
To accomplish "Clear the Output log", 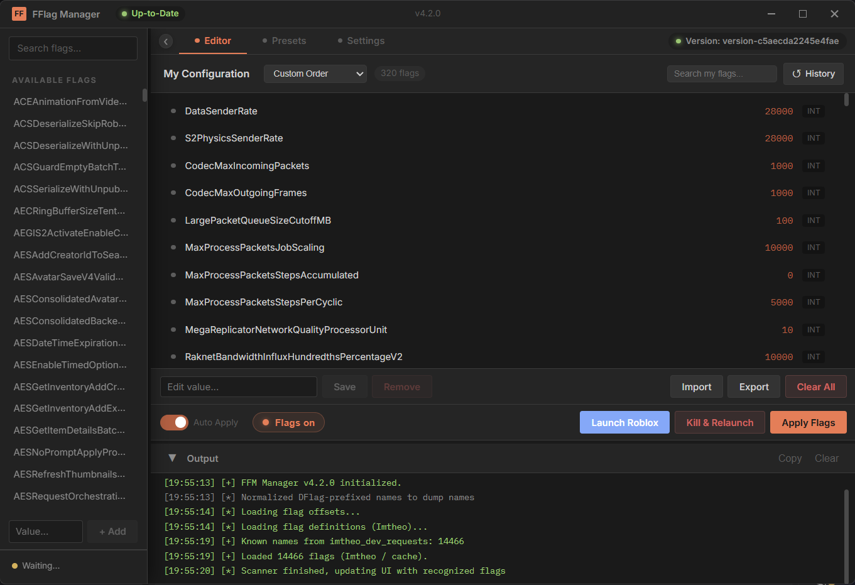I will click(827, 459).
